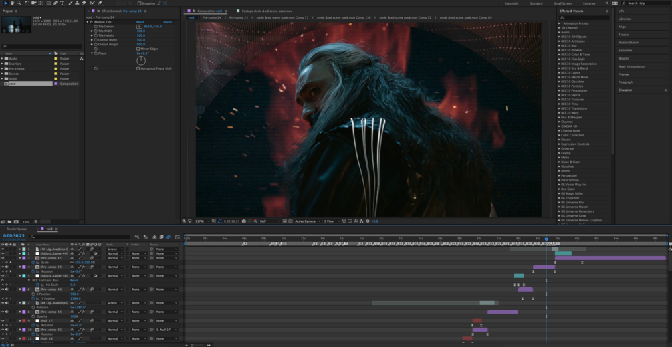This screenshot has width=672, height=347.
Task: Toggle the Tile Width stopwatch
Action: tap(96, 31)
